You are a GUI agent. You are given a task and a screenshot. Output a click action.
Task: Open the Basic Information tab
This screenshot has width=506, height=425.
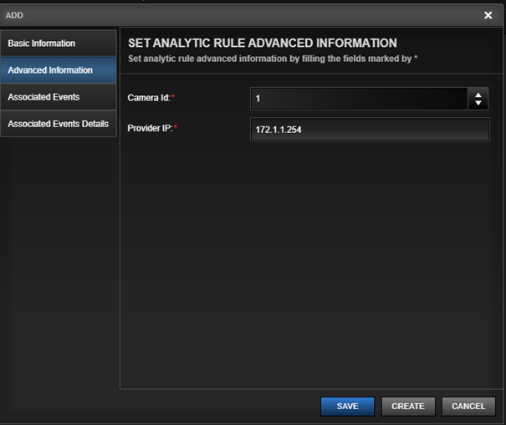[59, 44]
